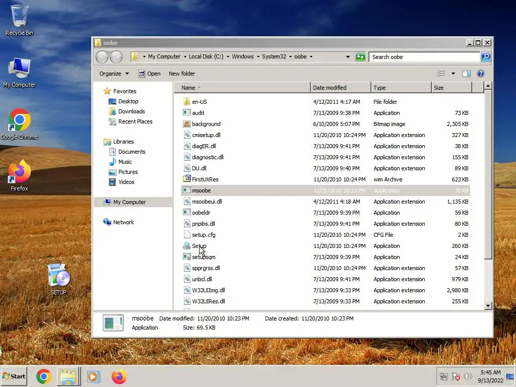Image resolution: width=516 pixels, height=387 pixels.
Task: Navigate to Windows in the breadcrumb
Action: [x=243, y=56]
